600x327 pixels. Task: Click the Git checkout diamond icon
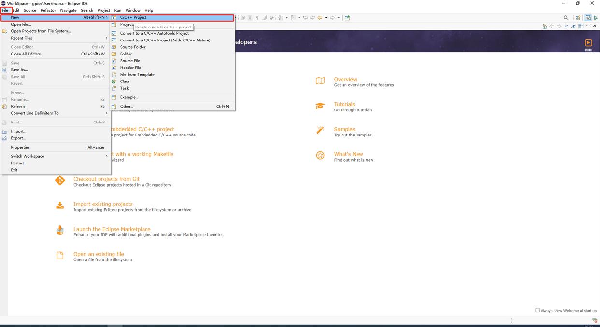point(60,180)
